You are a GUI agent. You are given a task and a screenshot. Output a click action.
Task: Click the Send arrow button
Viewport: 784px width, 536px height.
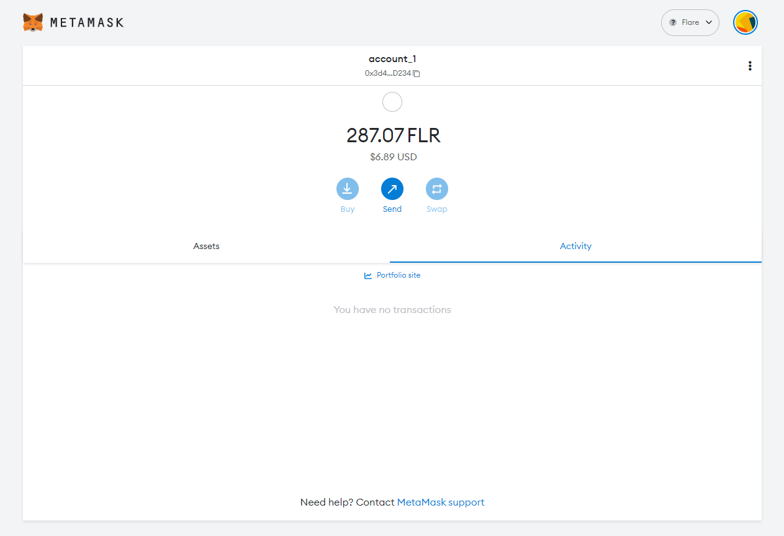tap(392, 189)
